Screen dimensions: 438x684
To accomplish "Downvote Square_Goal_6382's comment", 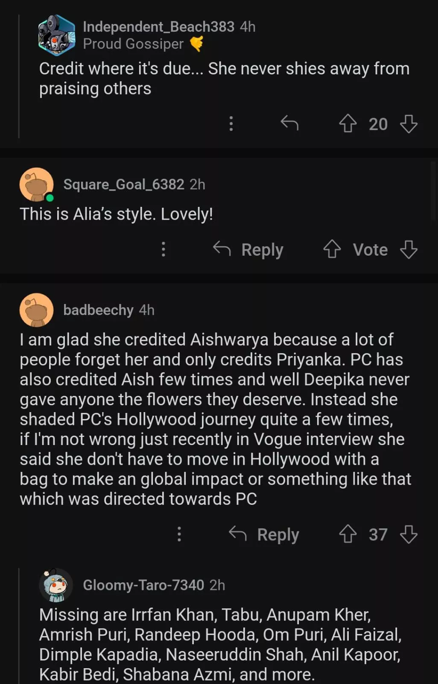I will coord(409,249).
